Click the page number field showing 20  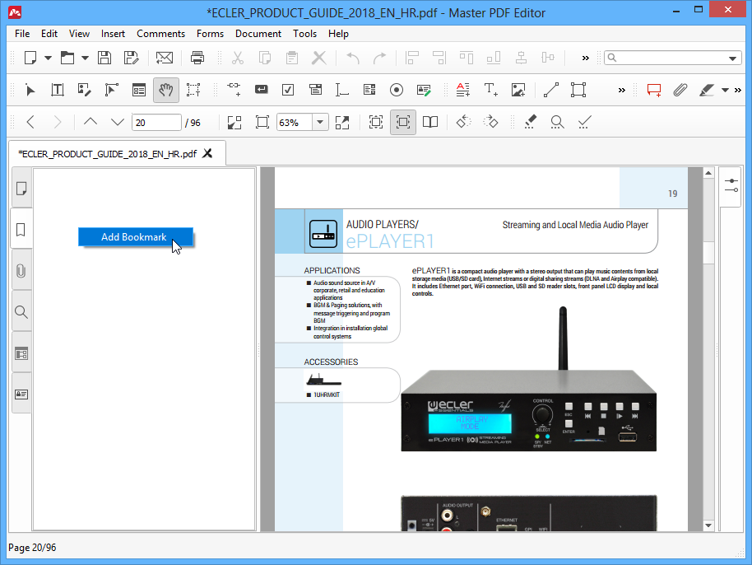pyautogui.click(x=156, y=123)
